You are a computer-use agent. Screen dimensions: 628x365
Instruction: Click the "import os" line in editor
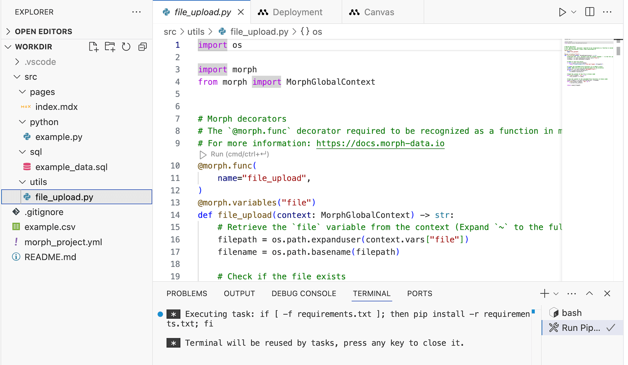point(220,45)
